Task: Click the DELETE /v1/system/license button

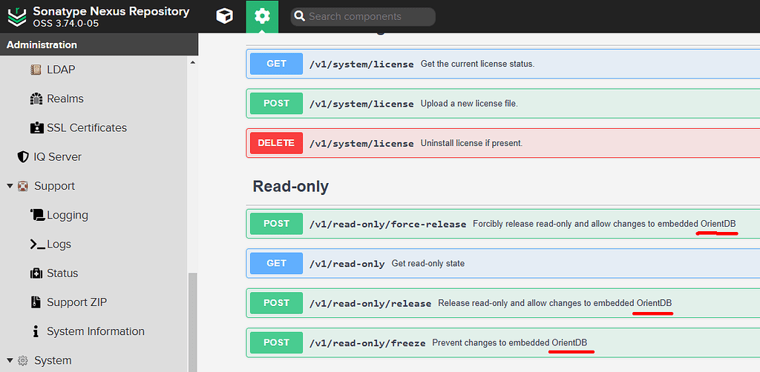Action: (276, 143)
